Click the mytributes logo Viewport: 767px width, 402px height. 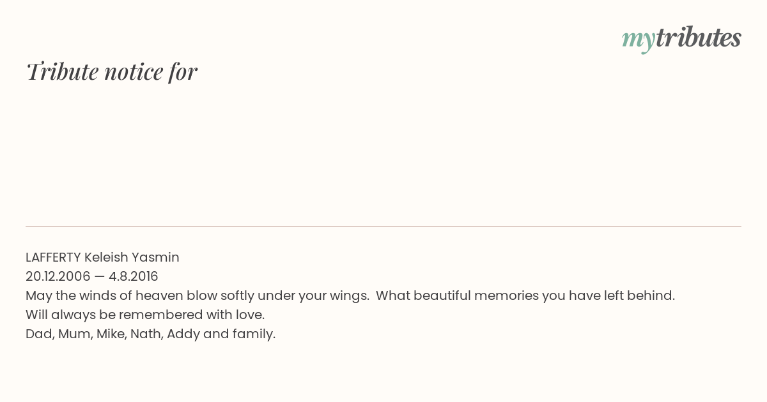click(681, 39)
